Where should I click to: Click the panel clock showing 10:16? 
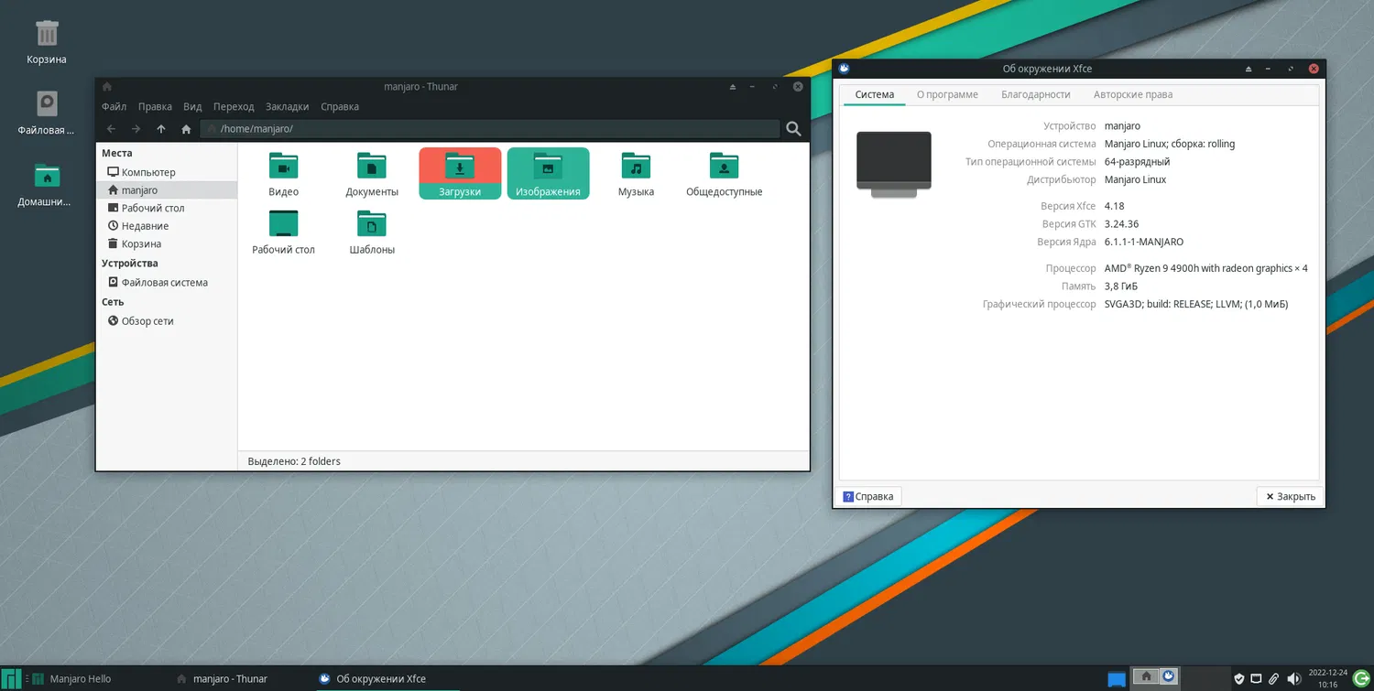1327,678
